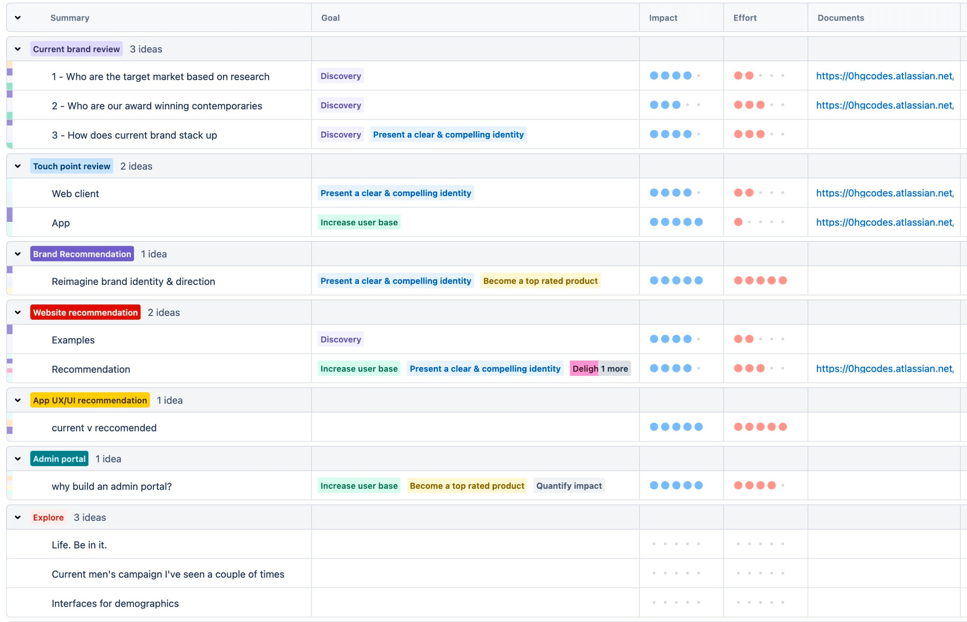Click 'Become a top rated product' on Reimagine row
967x622 pixels.
[540, 281]
